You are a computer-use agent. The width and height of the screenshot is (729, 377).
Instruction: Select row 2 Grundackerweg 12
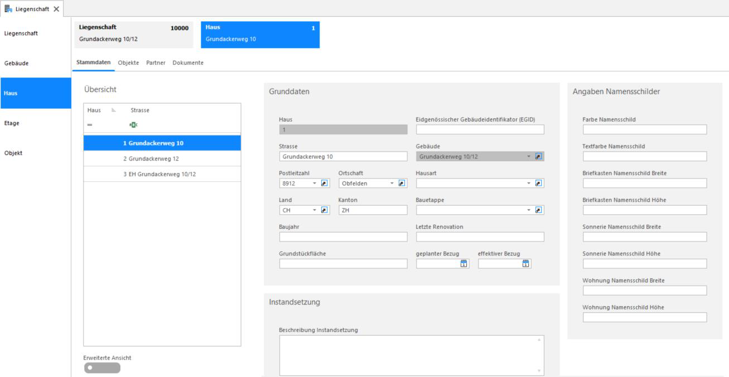pos(162,158)
